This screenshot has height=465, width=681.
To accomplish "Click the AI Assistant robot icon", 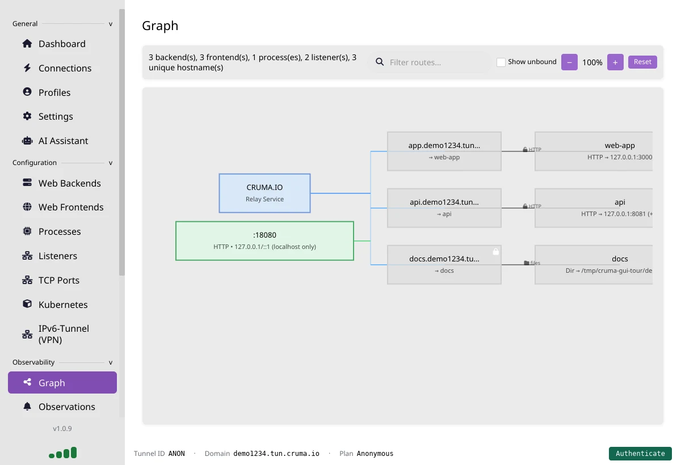I will pyautogui.click(x=27, y=141).
